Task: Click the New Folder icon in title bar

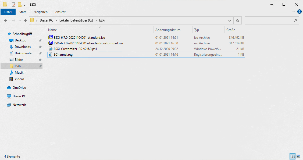Action: coord(20,5)
